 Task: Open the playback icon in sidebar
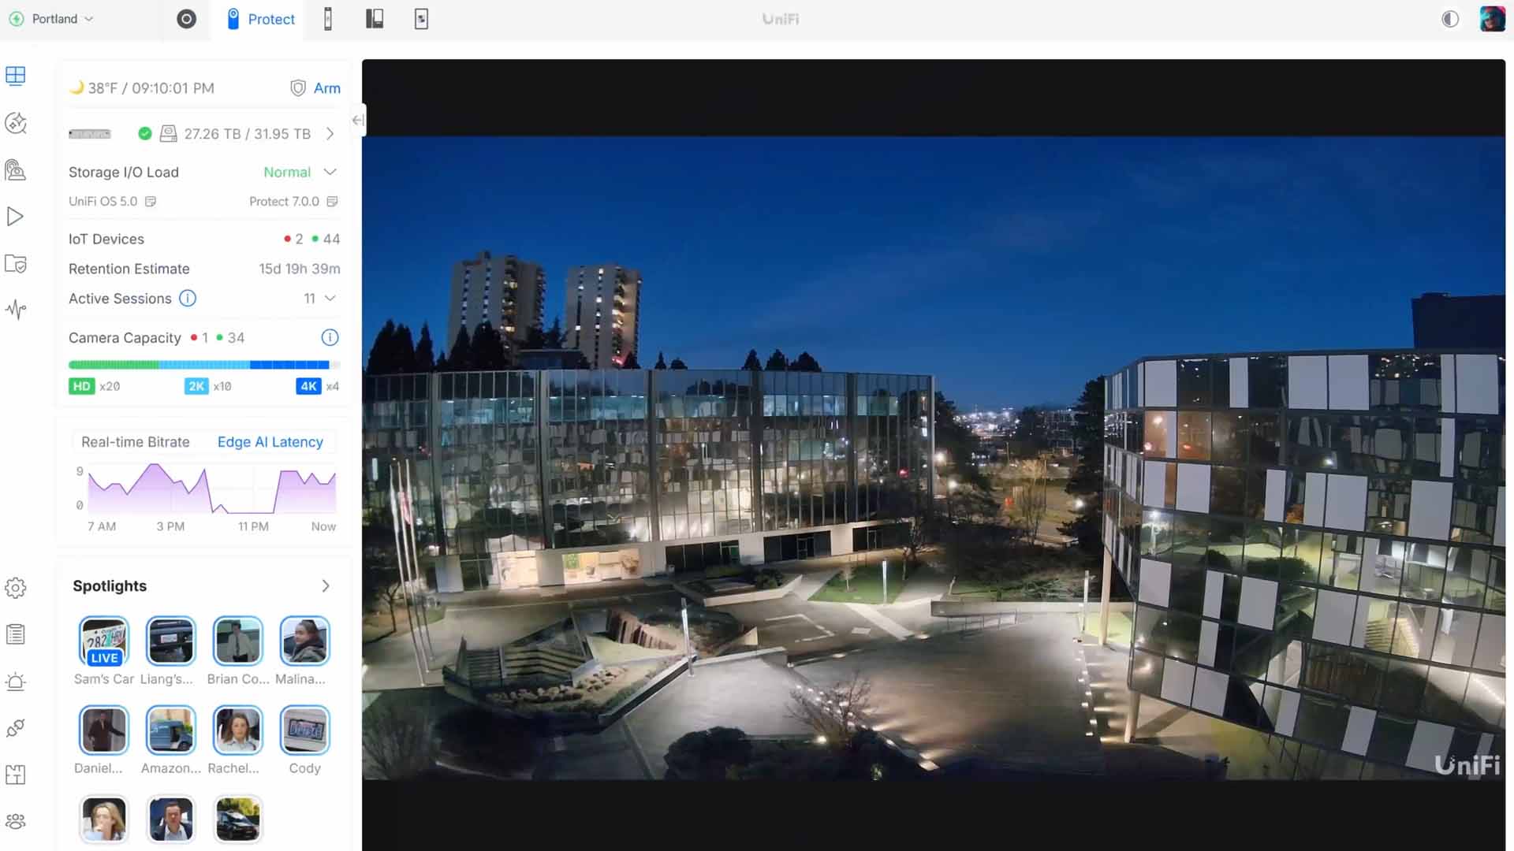(15, 217)
